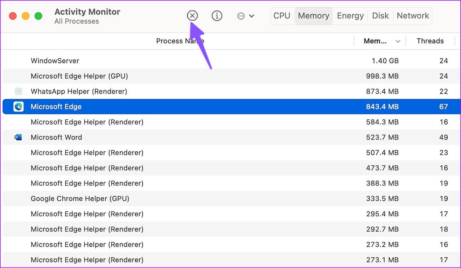Select Edge Helper (Renderer) using 292.7 MB
The height and width of the screenshot is (268, 461).
(230, 229)
